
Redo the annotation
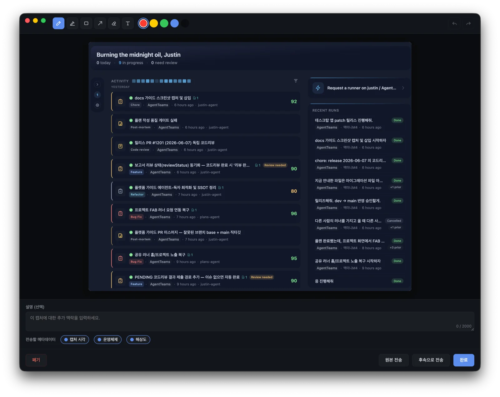[x=468, y=23]
